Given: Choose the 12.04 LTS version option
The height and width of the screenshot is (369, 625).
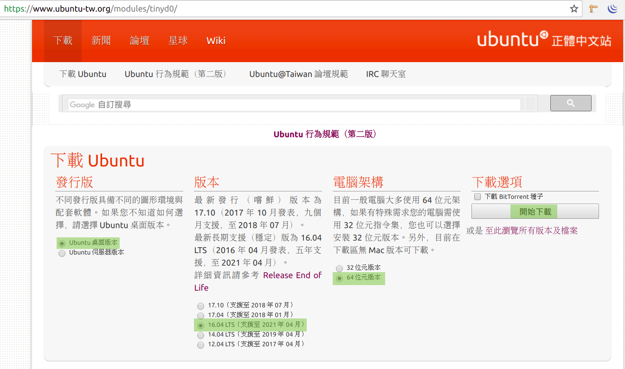Looking at the screenshot, I should pyautogui.click(x=200, y=345).
